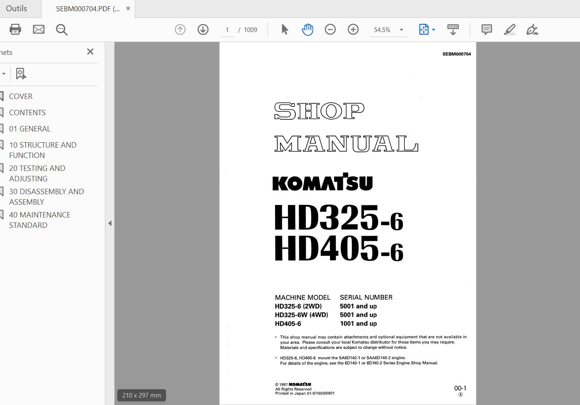Click the SEBM000704 document code text
580x405 pixels.
pos(456,54)
